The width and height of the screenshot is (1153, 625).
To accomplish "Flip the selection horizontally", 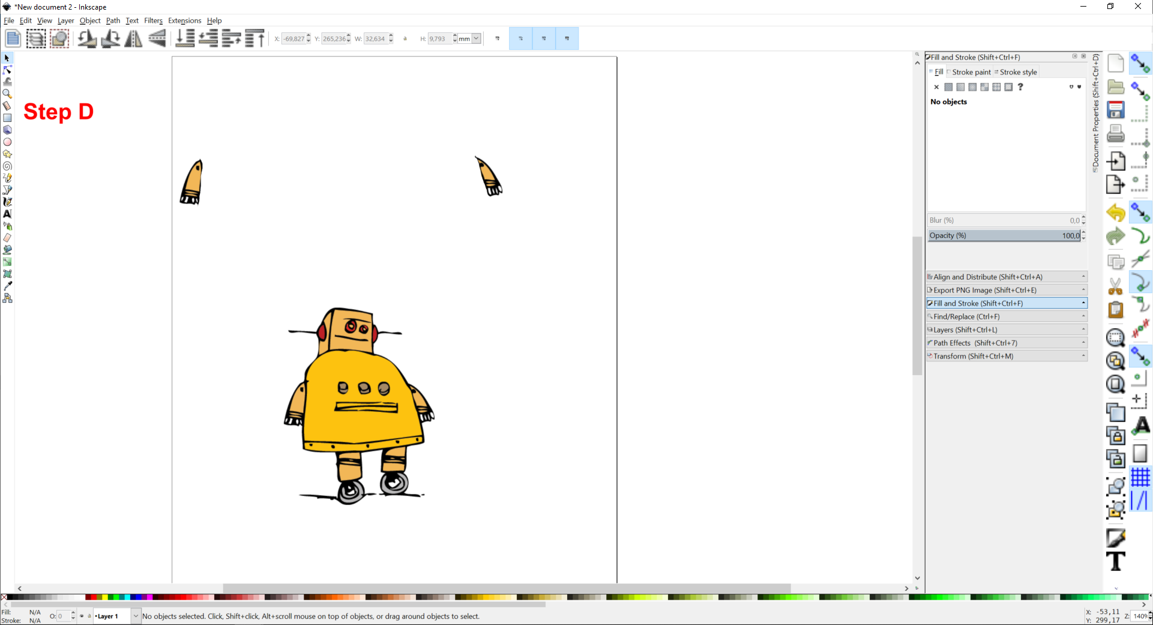I will pyautogui.click(x=133, y=38).
